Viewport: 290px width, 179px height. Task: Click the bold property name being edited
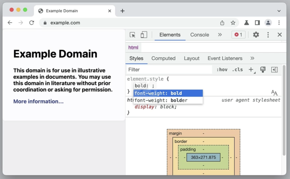click(140, 86)
